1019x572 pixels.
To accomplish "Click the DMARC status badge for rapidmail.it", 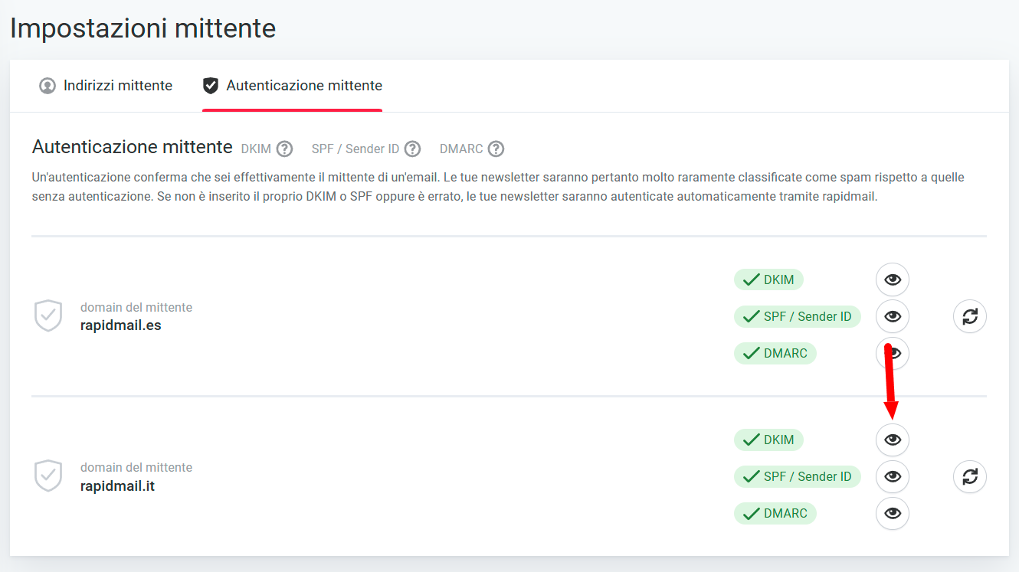I will (775, 513).
